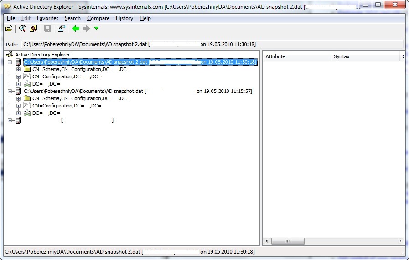The width and height of the screenshot is (409, 260).
Task: Select CN=Configuration entry under AD snapshot 2.dat
Action: coord(67,76)
